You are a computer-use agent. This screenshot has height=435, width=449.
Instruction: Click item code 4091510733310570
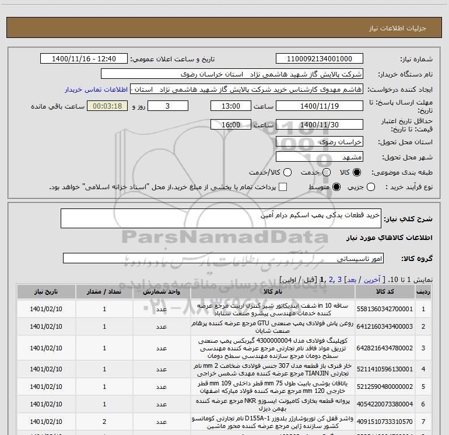[385, 422]
